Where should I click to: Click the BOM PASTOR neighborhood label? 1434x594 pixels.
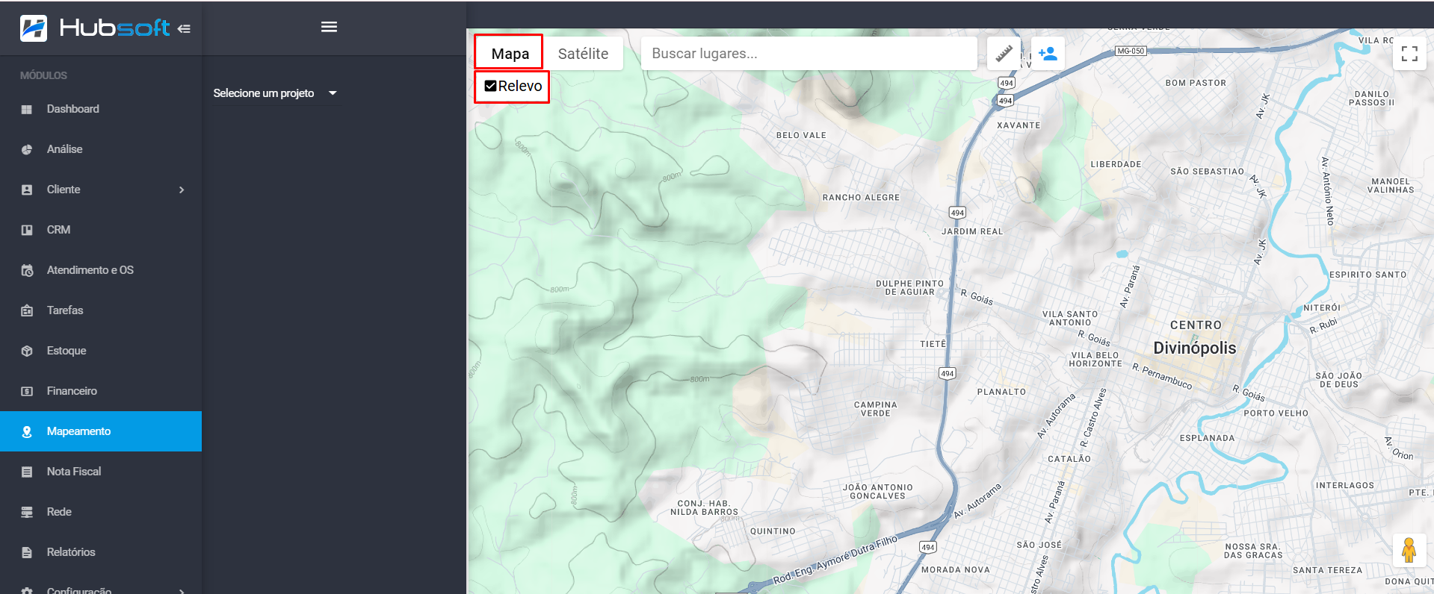[1196, 83]
